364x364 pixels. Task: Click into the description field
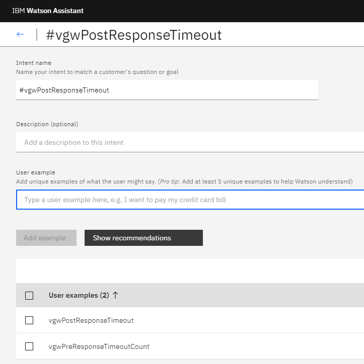(190, 142)
